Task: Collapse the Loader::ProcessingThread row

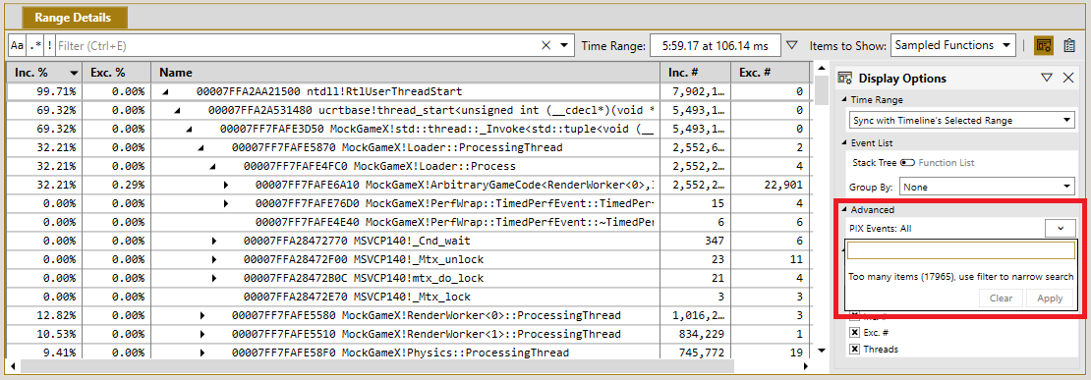Action: 201,148
